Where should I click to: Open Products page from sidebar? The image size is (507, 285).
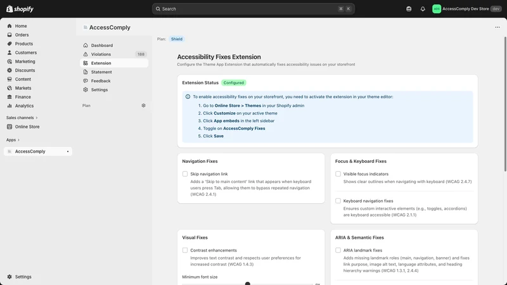click(38, 44)
